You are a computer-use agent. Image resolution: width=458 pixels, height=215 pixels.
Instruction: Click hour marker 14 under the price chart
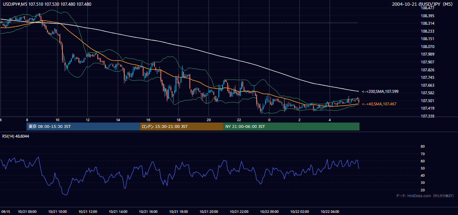118,120
